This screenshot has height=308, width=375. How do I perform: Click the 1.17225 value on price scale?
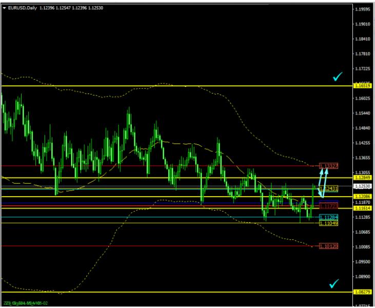point(363,69)
